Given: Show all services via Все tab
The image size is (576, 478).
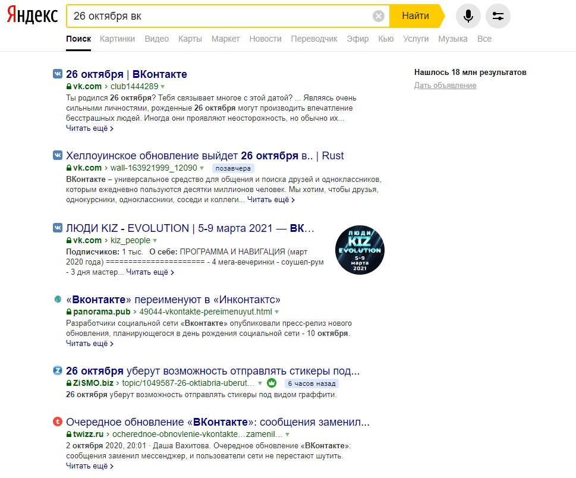Looking at the screenshot, I should tap(484, 39).
